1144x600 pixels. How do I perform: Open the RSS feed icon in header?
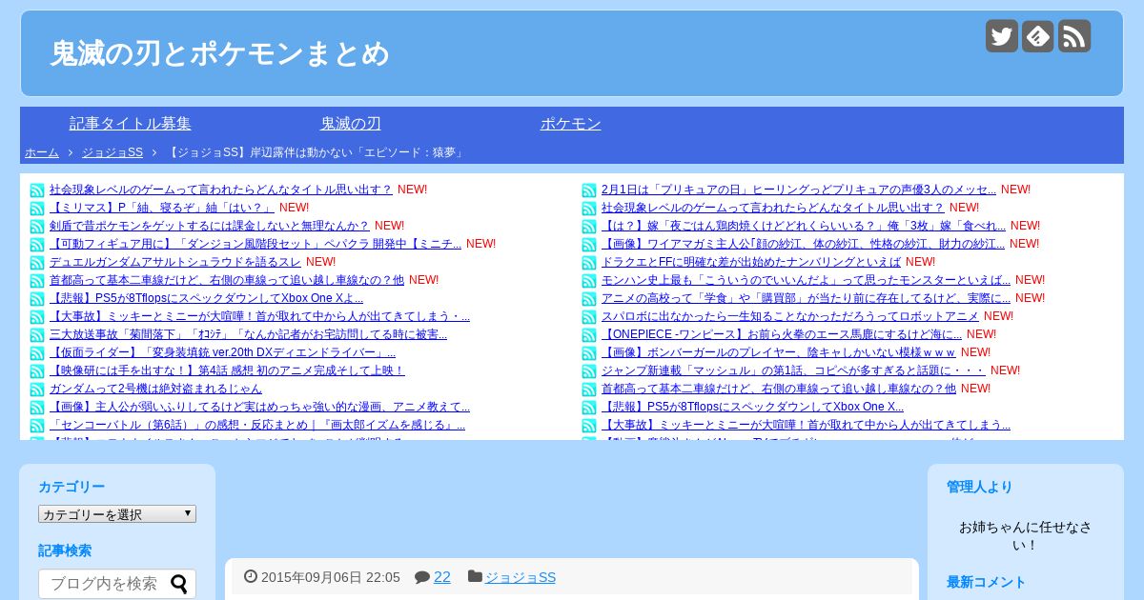click(x=1074, y=36)
